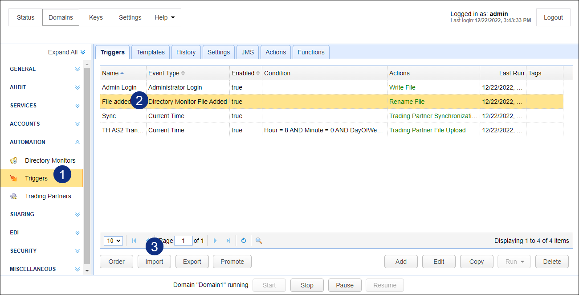Click the Rename File action link
579x295 pixels.
point(407,102)
